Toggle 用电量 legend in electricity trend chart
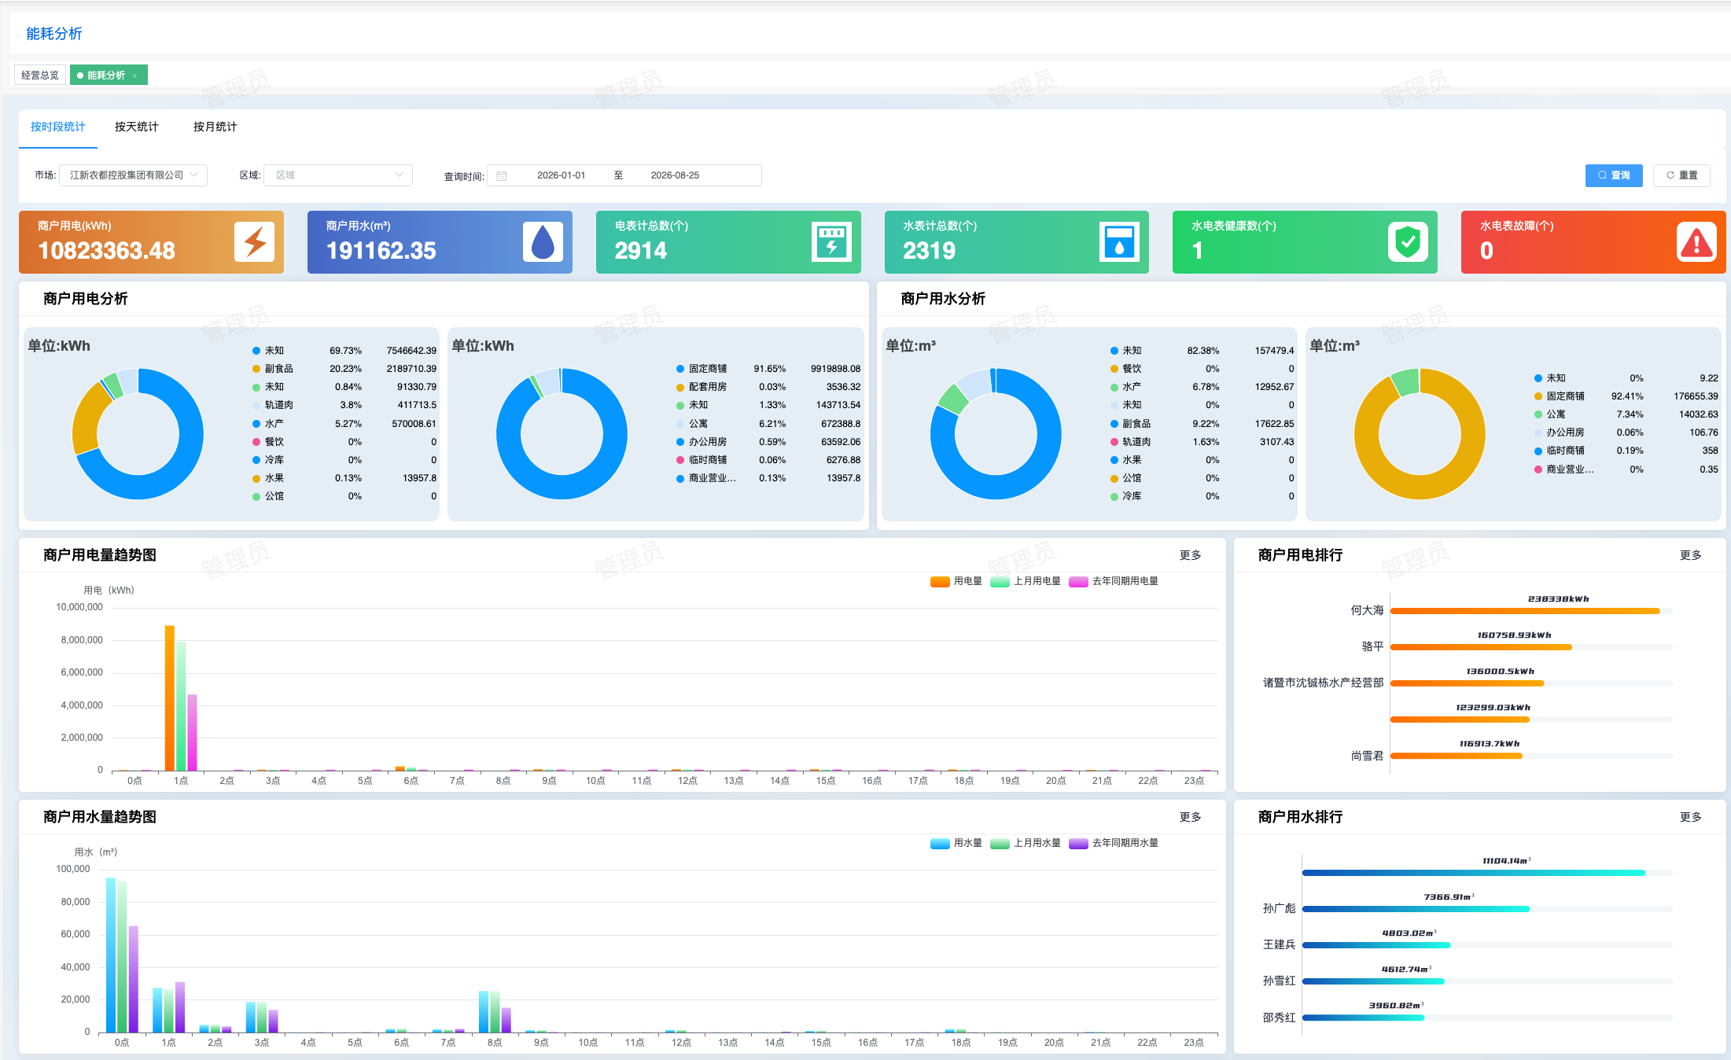This screenshot has height=1060, width=1731. 956,581
